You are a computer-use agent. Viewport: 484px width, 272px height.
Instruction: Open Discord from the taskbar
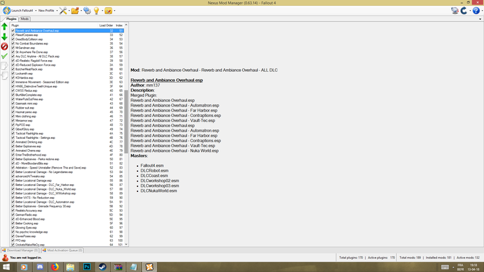point(40,267)
